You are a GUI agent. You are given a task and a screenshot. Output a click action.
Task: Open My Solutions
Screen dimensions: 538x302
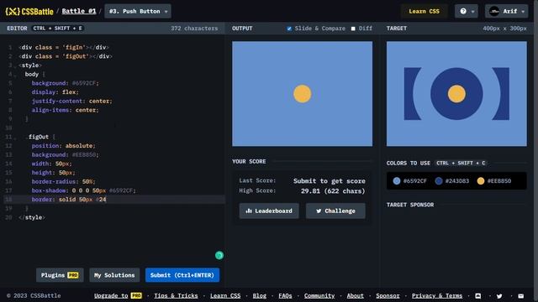pyautogui.click(x=114, y=275)
